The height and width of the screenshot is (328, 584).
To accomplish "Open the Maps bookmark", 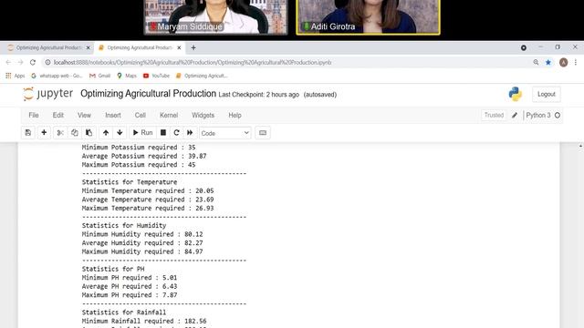I will click(x=127, y=76).
